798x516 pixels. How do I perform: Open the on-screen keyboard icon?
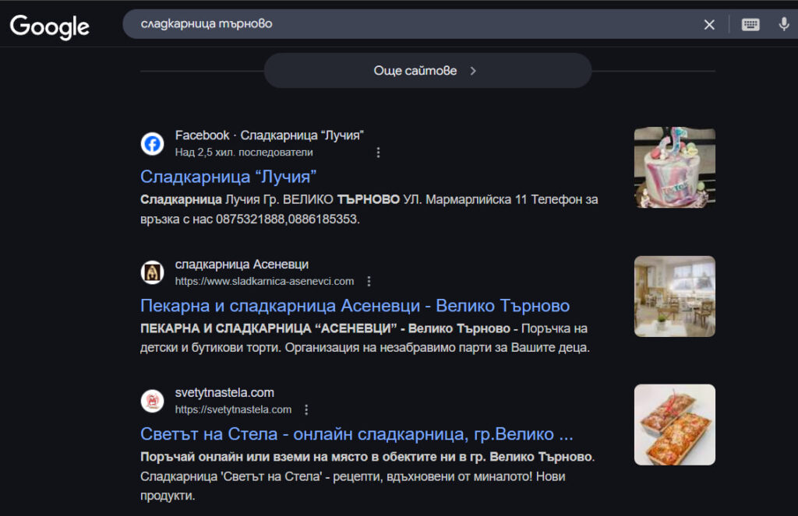750,25
